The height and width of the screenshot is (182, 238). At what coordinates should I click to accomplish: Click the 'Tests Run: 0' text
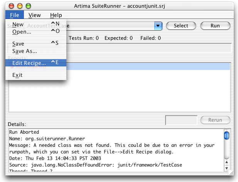click(84, 38)
